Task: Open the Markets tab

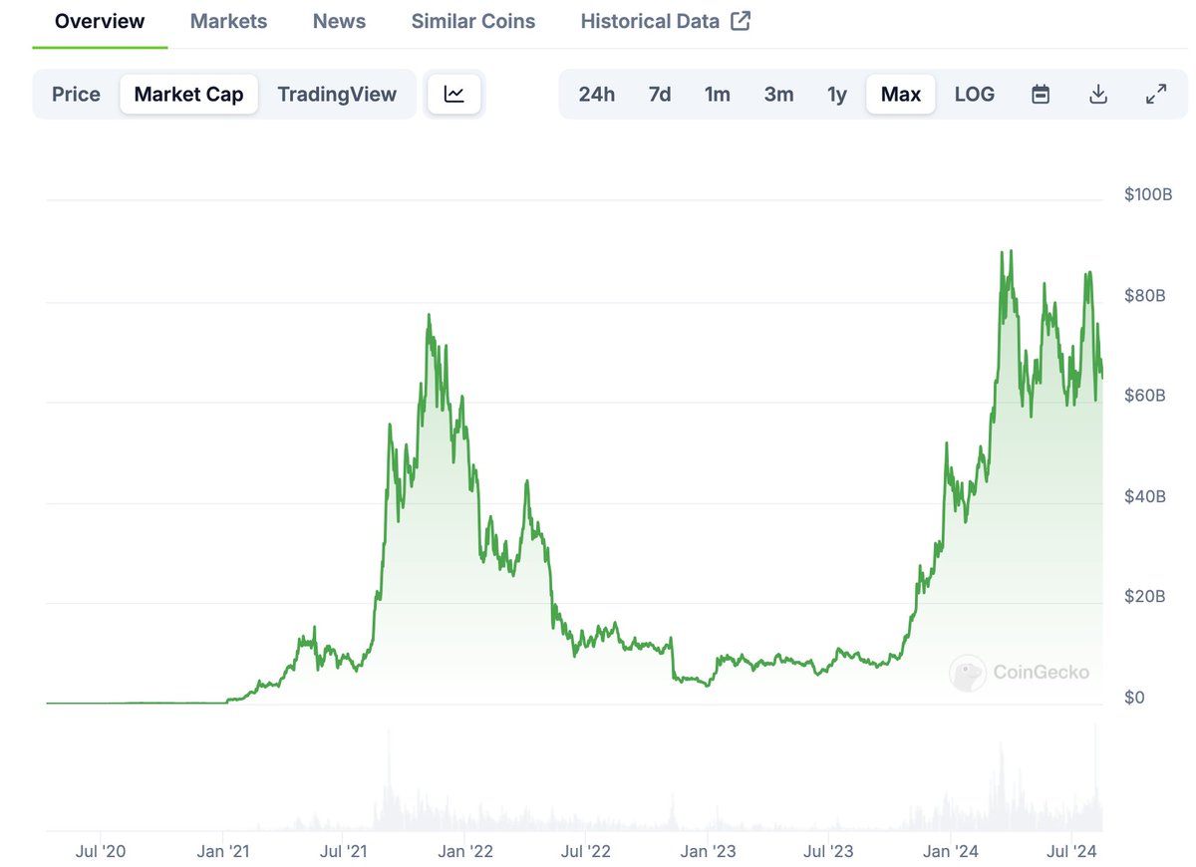Action: pyautogui.click(x=228, y=21)
